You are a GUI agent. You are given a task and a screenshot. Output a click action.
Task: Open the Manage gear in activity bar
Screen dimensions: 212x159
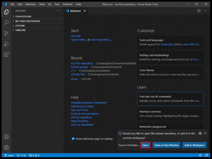(x=6, y=147)
